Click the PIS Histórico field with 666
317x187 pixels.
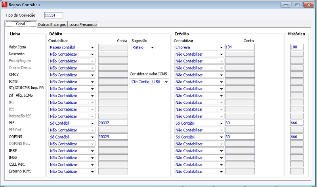click(297, 123)
